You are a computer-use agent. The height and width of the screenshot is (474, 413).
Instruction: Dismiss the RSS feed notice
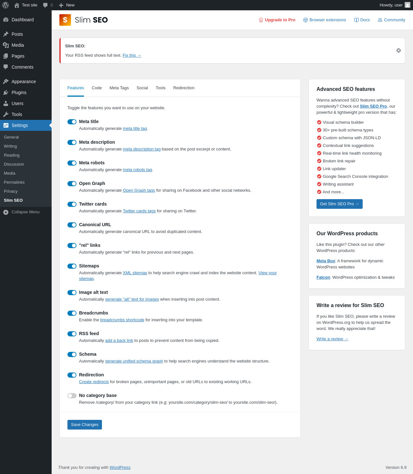398,51
